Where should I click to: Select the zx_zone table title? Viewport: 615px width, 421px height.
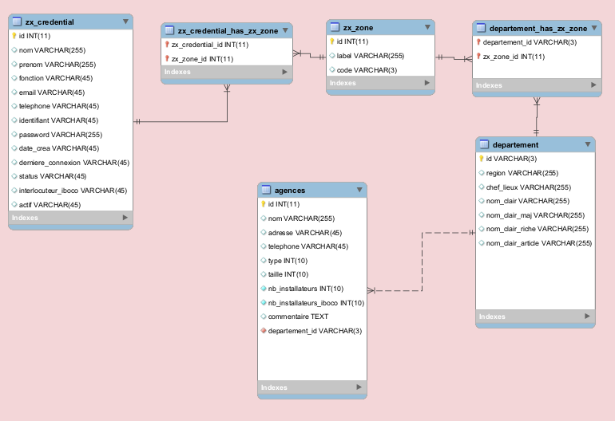358,28
